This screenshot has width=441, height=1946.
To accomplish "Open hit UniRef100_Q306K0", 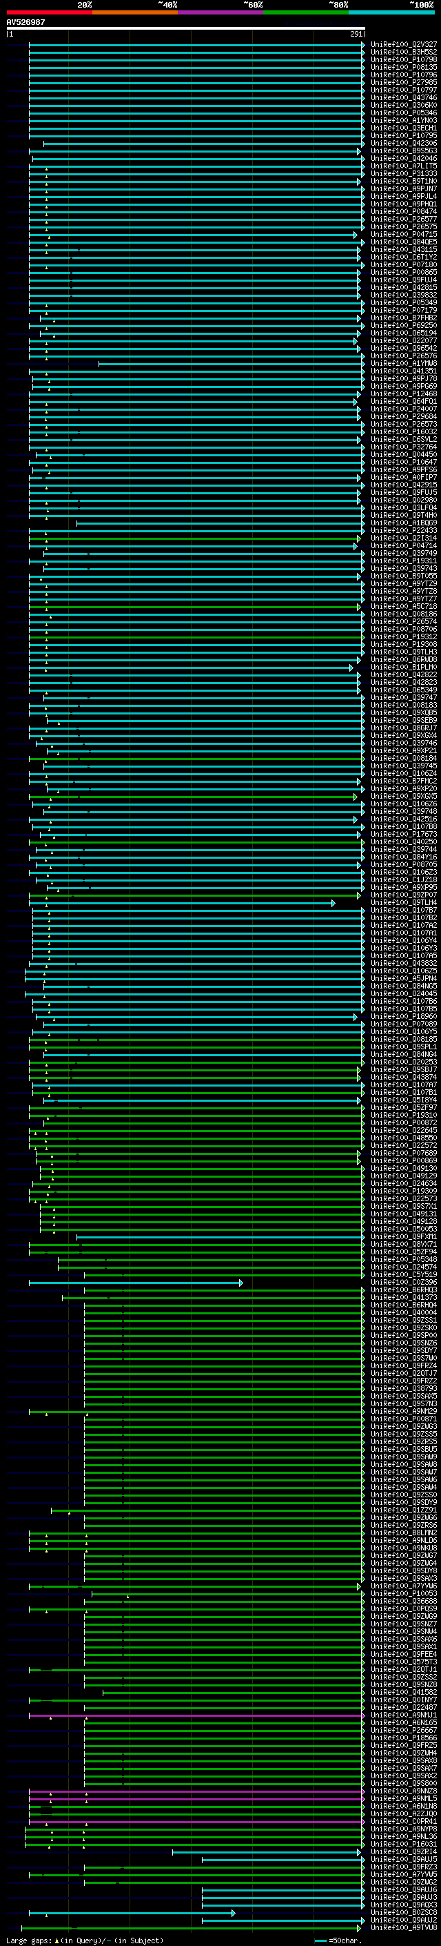I will click(404, 105).
